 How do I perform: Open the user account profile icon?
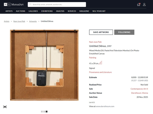144,4
